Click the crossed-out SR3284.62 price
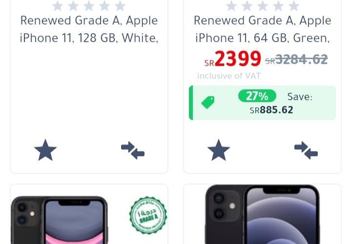 tap(296, 60)
